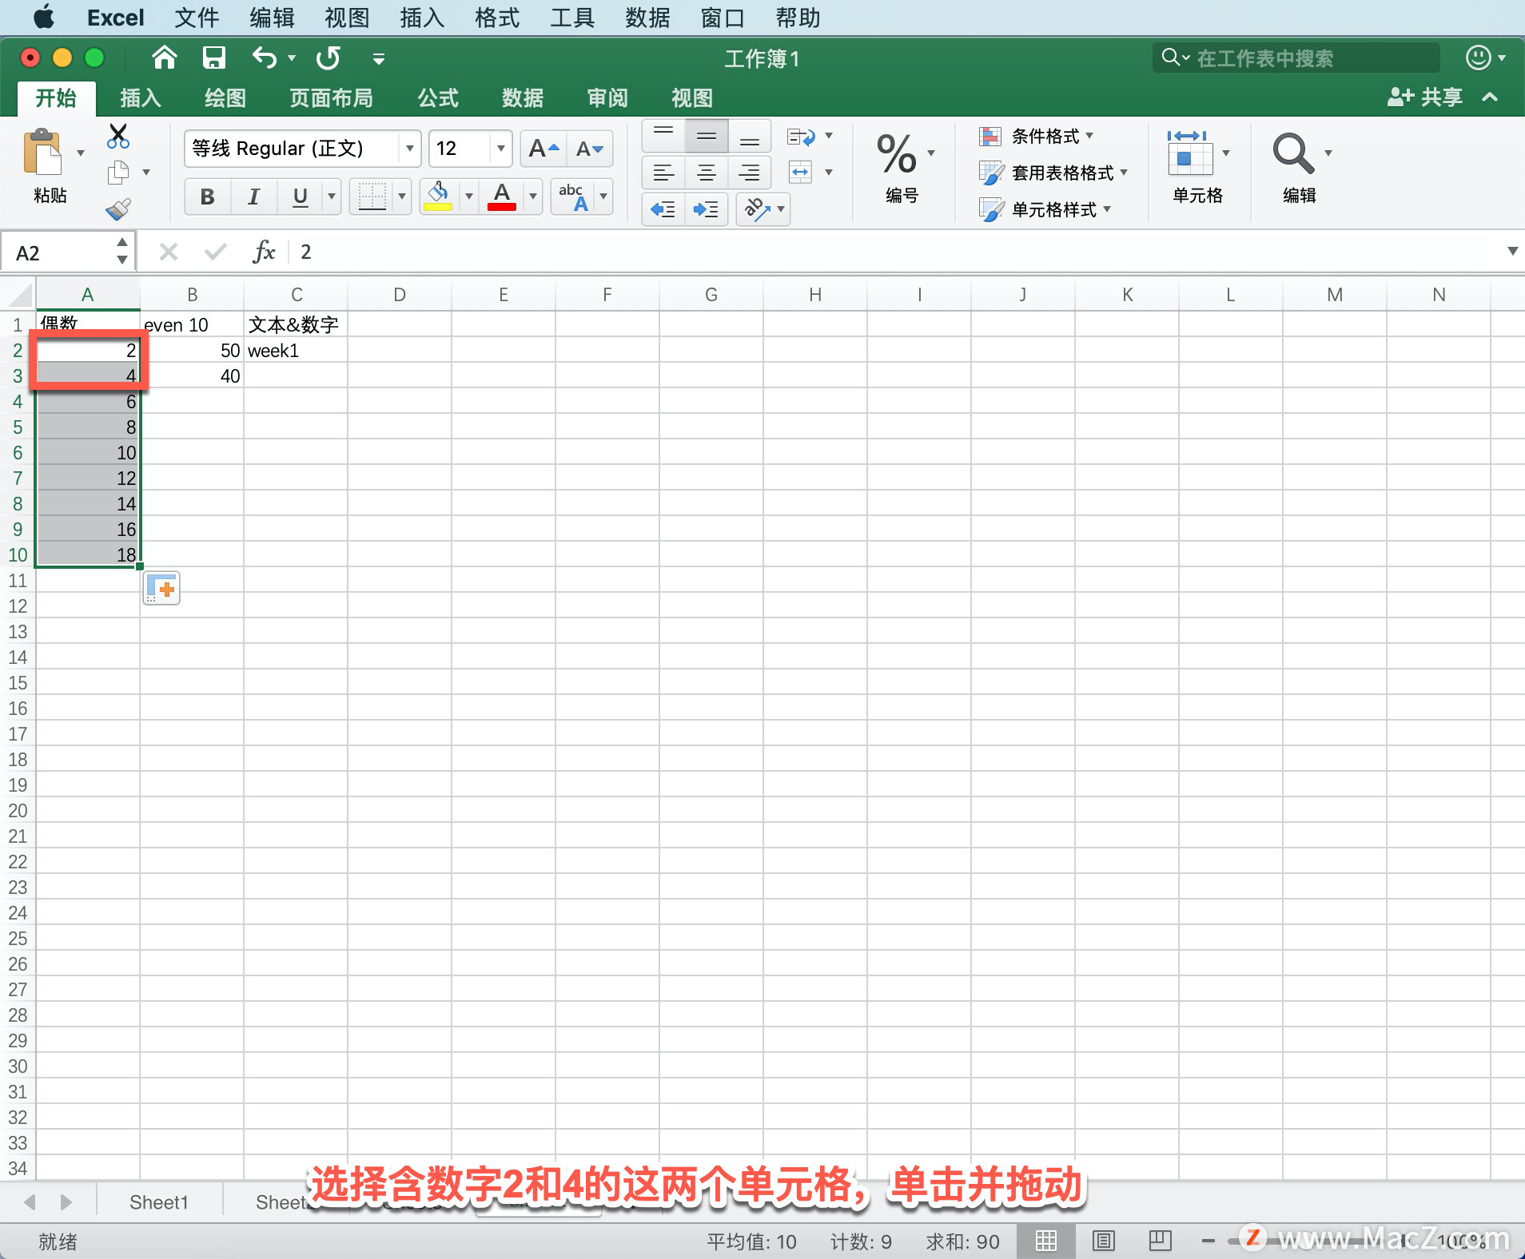
Task: Toggle underline formatting
Action: pos(301,197)
